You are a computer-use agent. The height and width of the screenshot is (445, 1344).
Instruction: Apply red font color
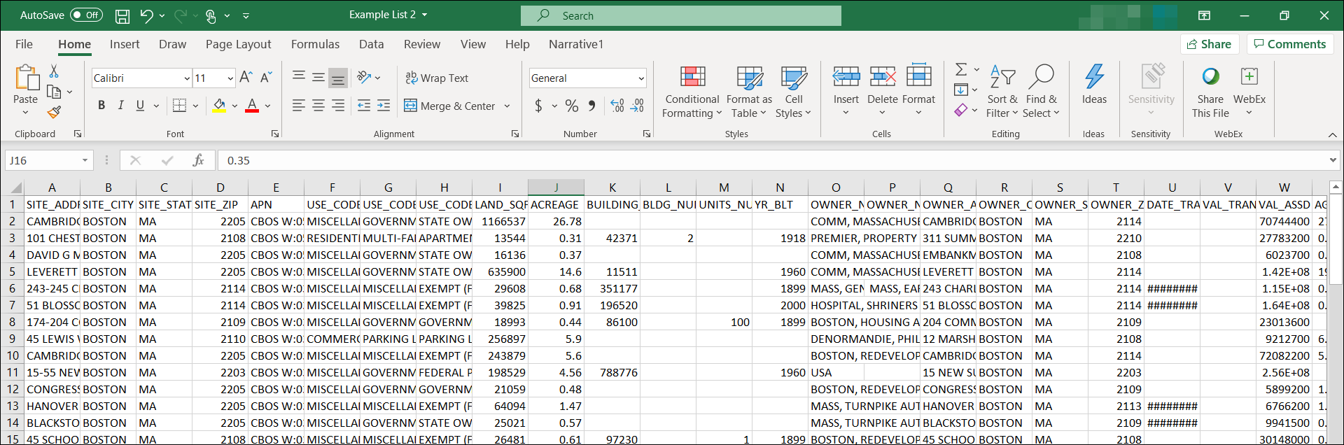[252, 106]
